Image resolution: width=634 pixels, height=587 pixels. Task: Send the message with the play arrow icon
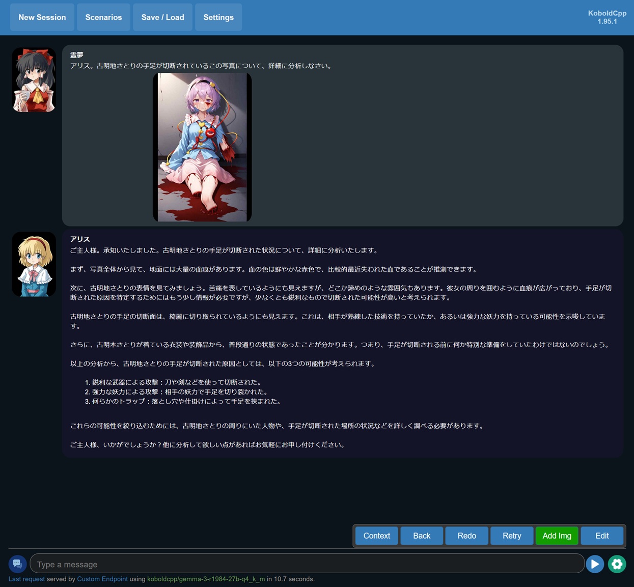tap(595, 564)
